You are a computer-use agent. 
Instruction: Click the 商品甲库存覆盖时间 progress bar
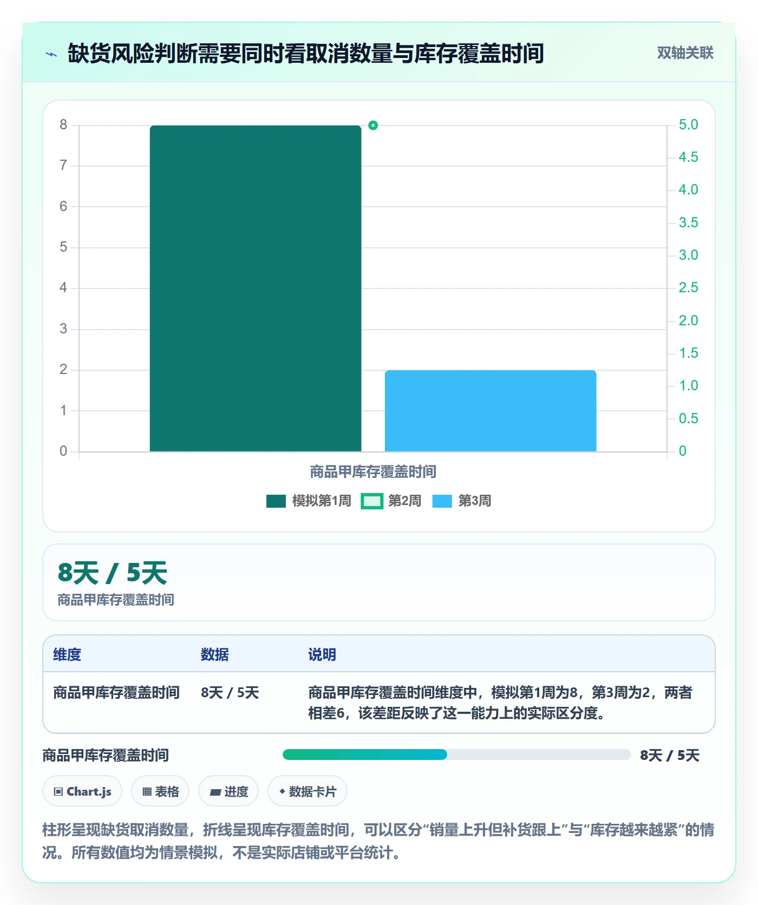tap(456, 755)
